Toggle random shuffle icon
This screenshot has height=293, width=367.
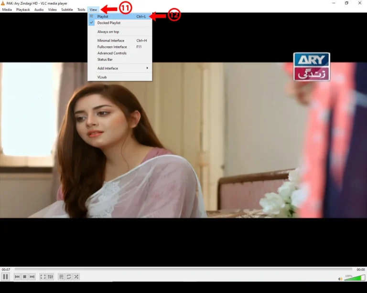point(76,277)
